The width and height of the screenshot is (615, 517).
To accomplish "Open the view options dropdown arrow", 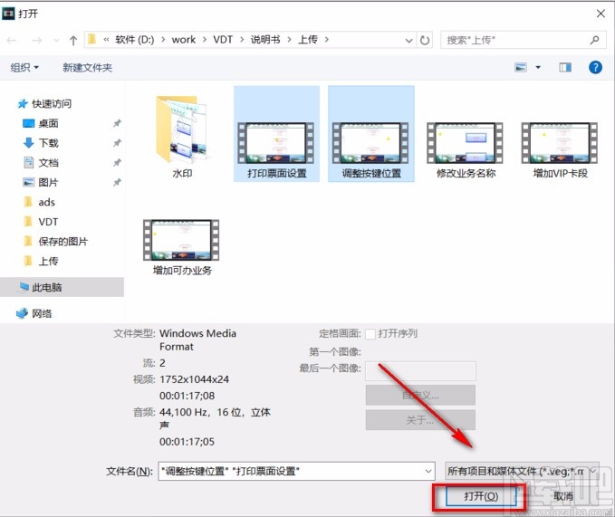I will pos(538,67).
